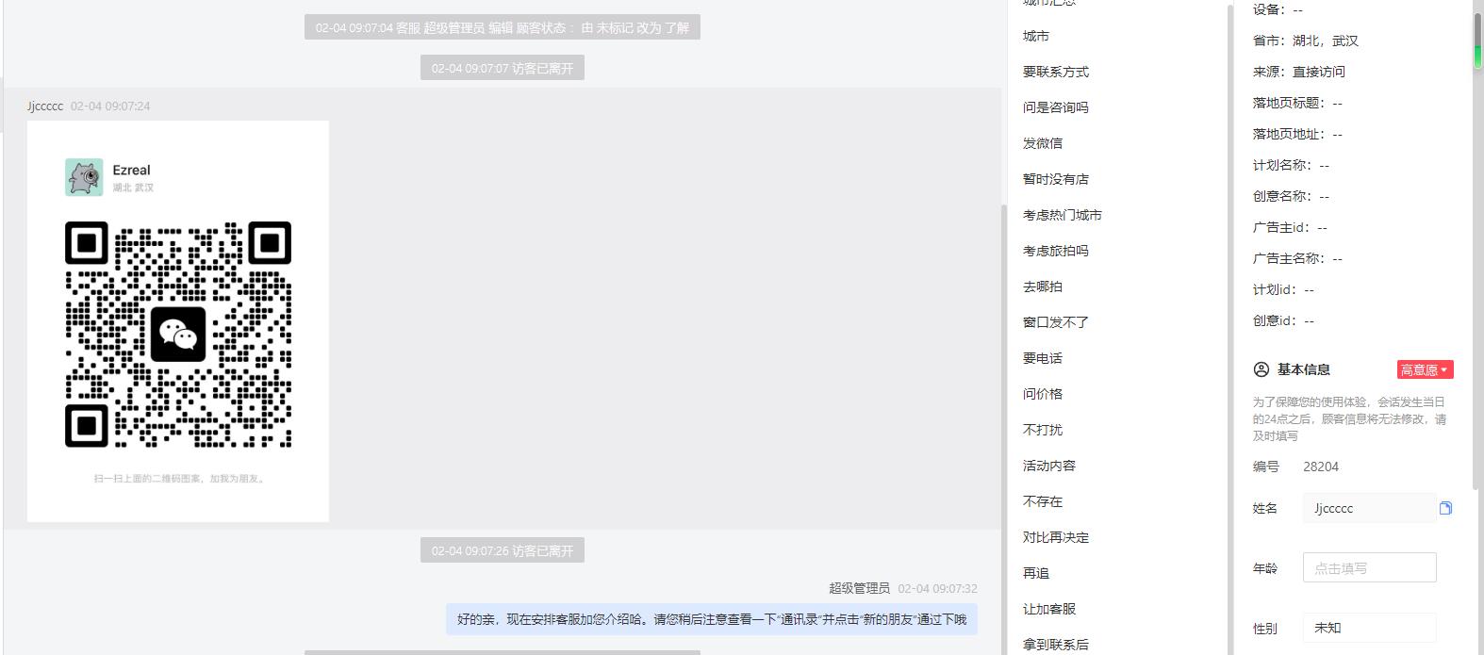Select quick reply 窗口发不了
1484x655 pixels.
click(1056, 322)
